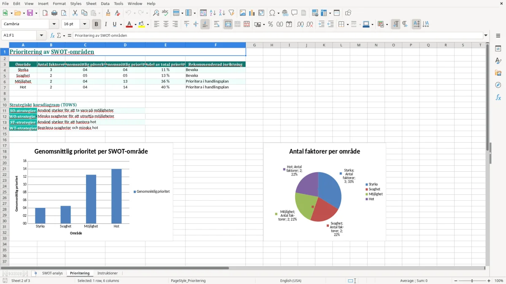
Task: Increase the cell indent
Action: tap(321, 24)
